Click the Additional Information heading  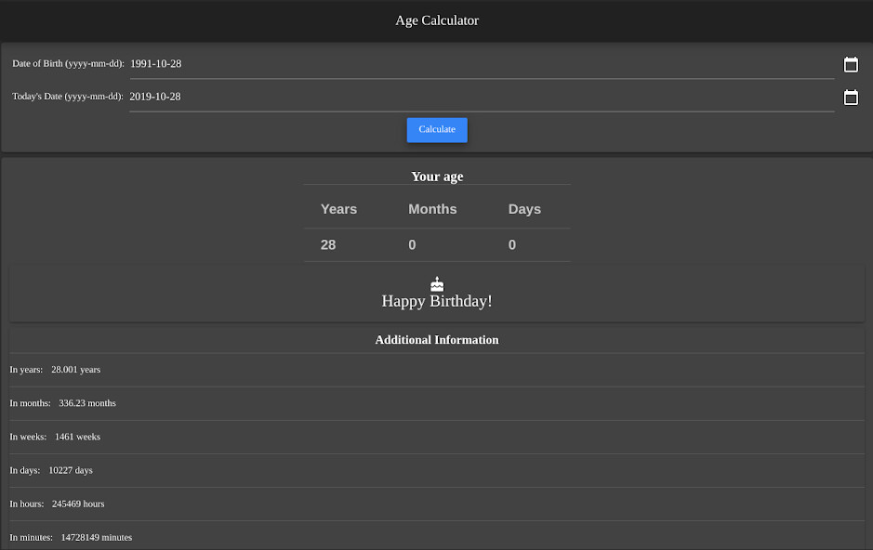tap(436, 339)
